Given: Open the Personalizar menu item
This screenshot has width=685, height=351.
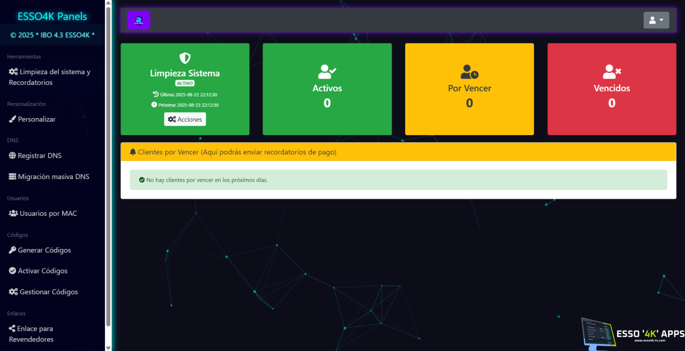Looking at the screenshot, I should point(36,119).
